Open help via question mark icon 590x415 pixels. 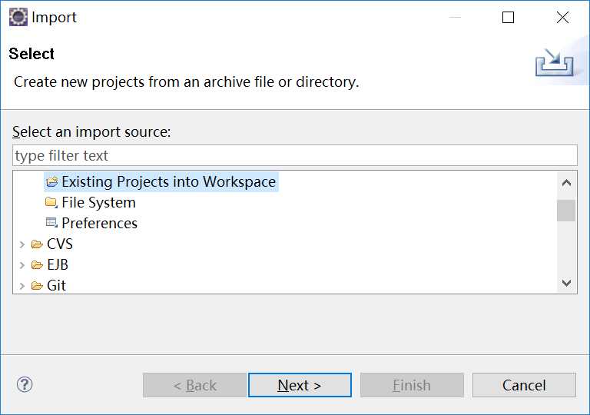point(25,384)
